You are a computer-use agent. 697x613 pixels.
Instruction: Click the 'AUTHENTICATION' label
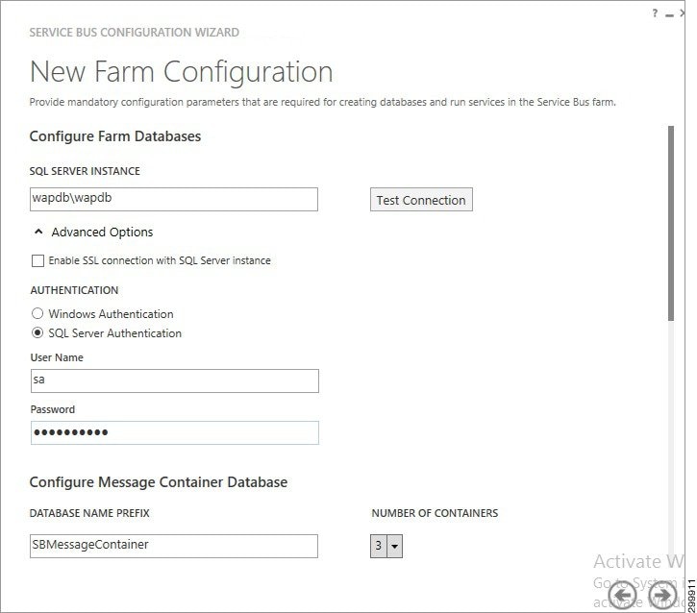tap(74, 290)
